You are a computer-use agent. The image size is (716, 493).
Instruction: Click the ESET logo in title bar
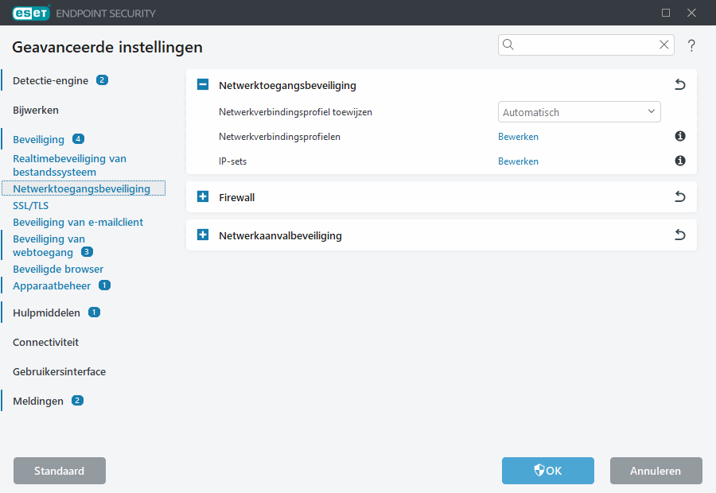click(31, 13)
